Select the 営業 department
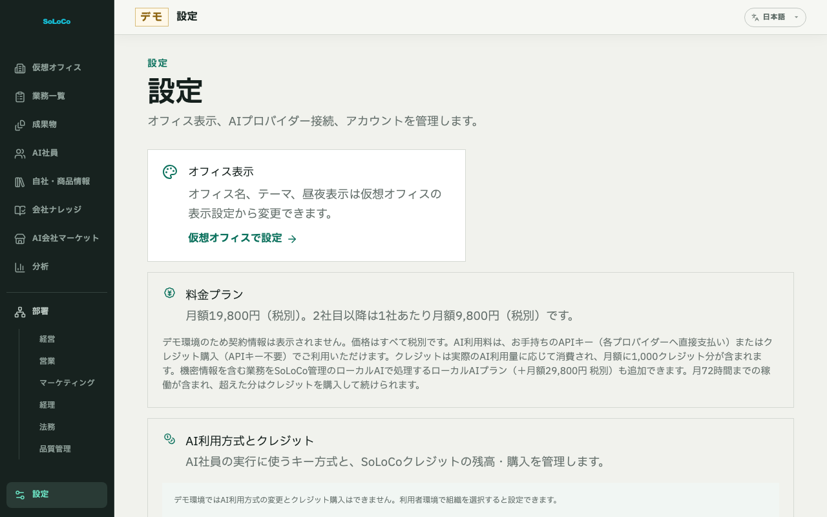The image size is (827, 517). [47, 361]
